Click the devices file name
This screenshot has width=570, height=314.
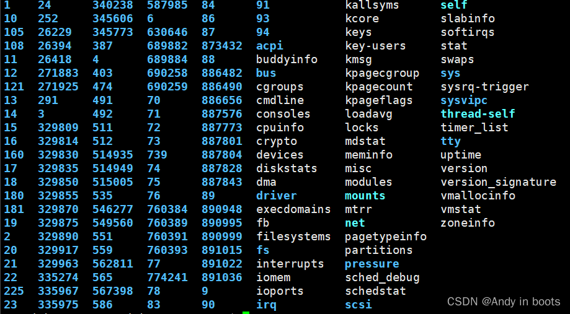pyautogui.click(x=280, y=155)
